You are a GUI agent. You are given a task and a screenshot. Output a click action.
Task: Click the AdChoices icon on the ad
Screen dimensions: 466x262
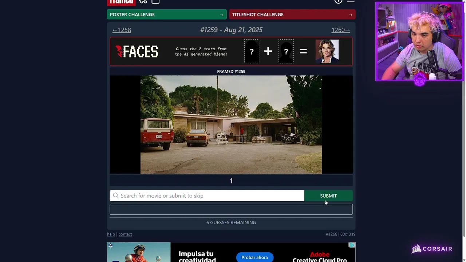point(352,245)
